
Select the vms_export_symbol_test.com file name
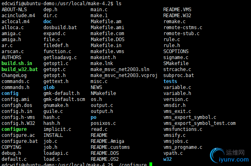pos(200,123)
